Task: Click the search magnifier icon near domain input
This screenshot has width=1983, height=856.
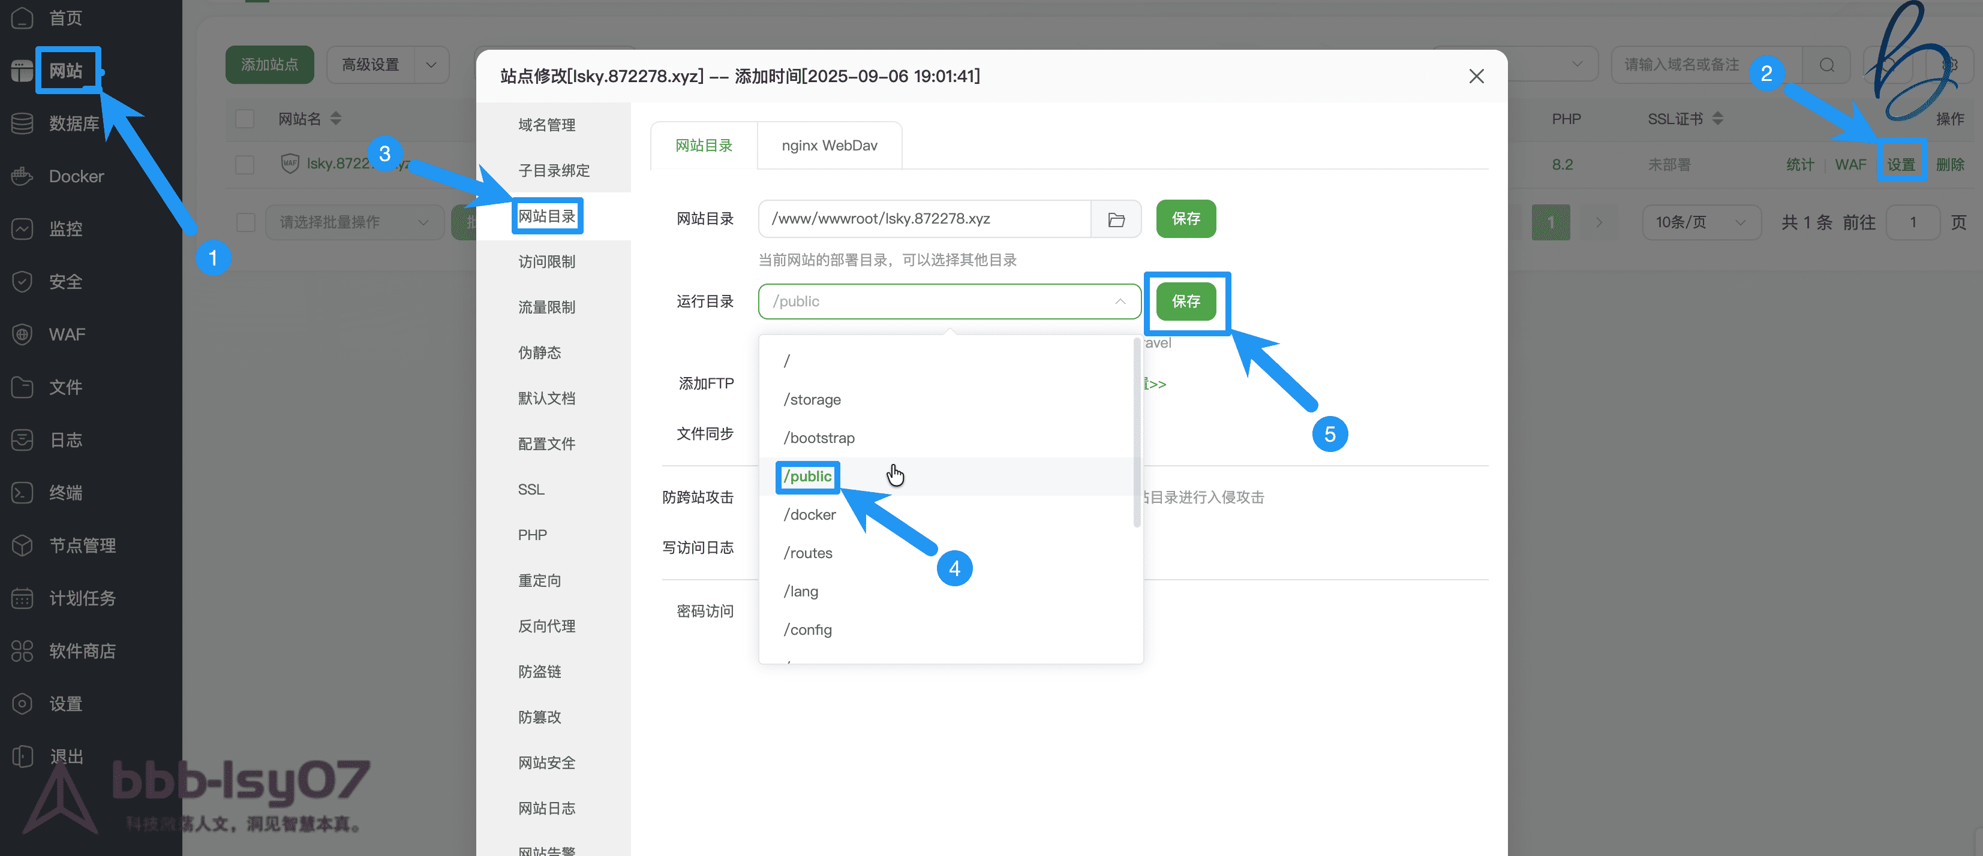Action: 1826,65
